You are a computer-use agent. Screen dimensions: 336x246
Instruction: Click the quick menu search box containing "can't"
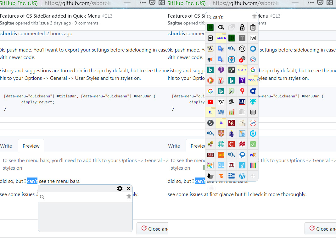232,17
